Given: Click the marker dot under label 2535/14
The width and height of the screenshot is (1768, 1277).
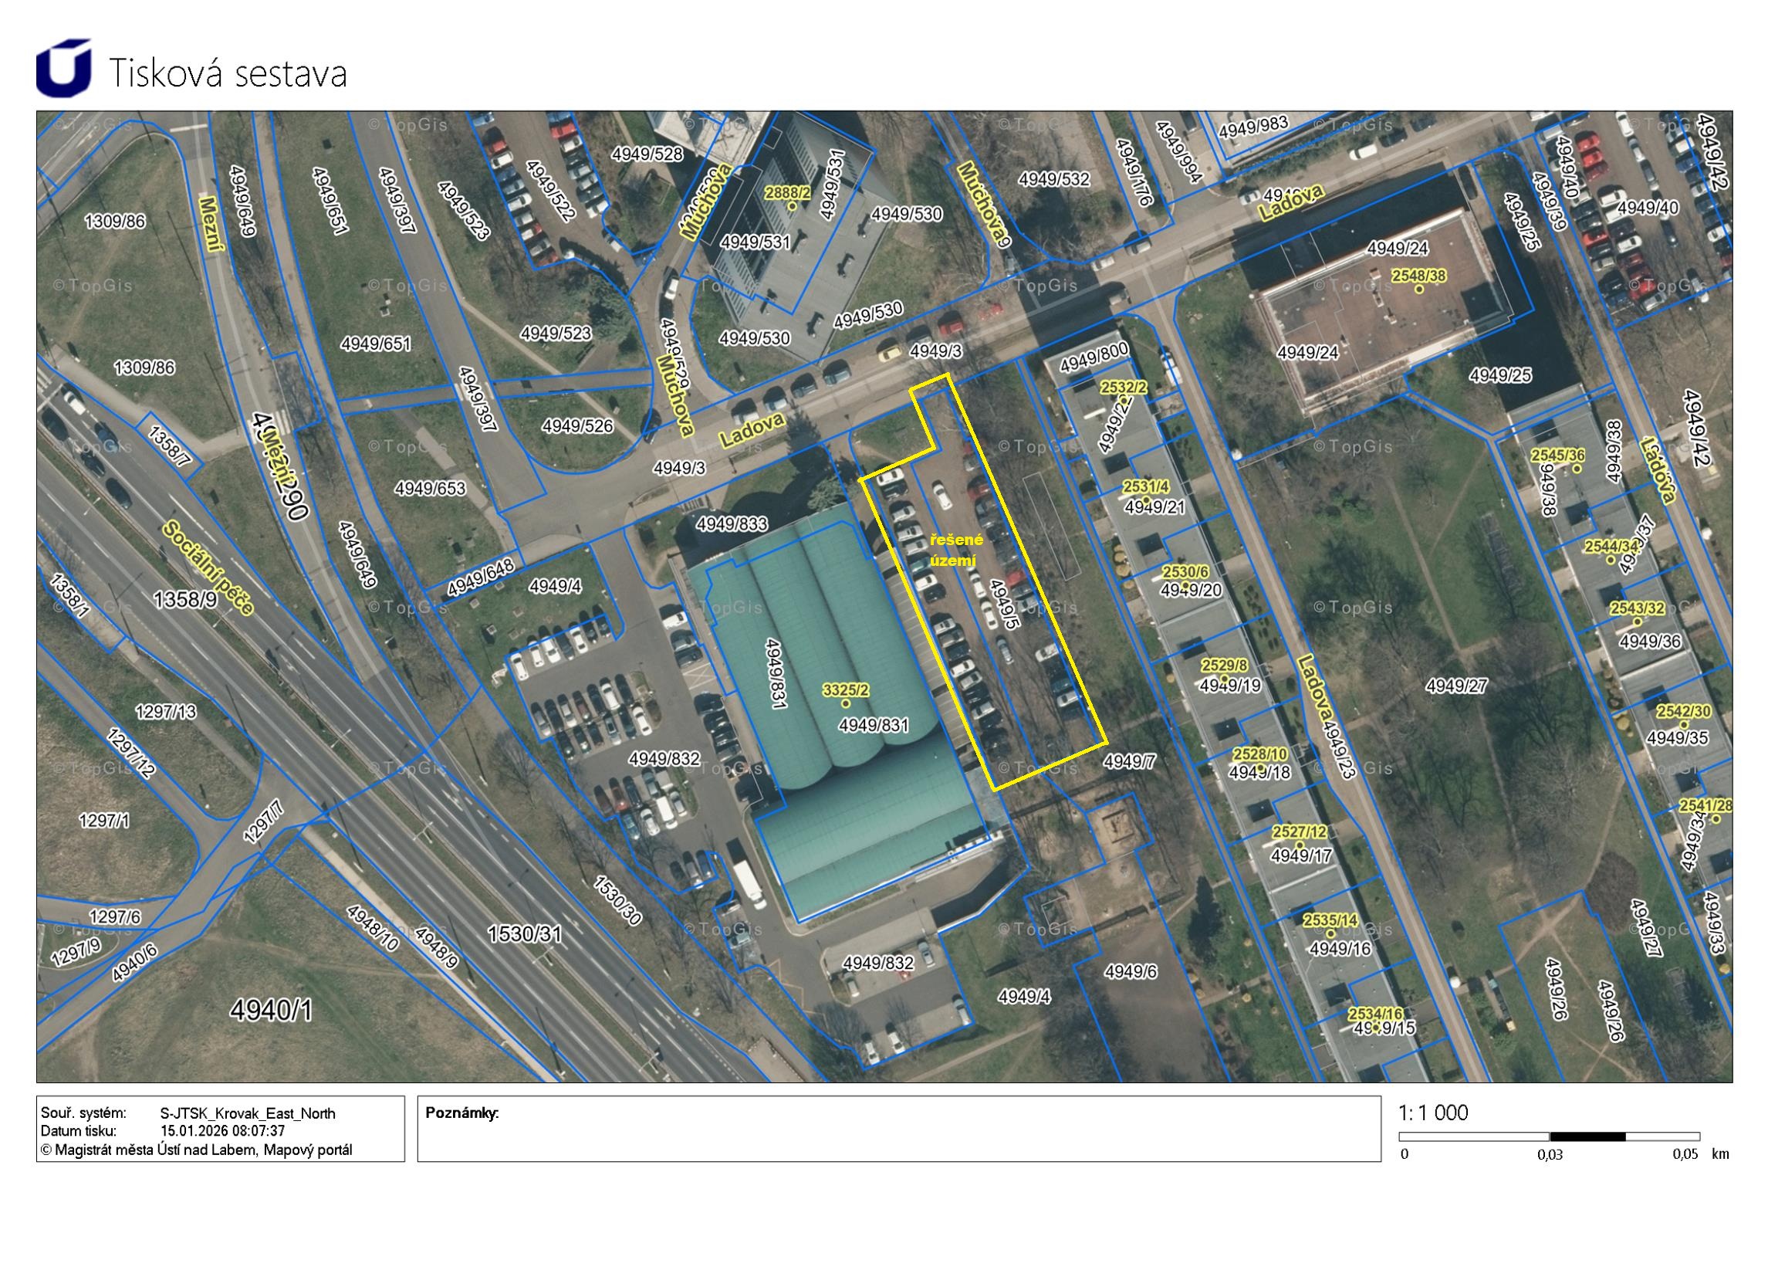Looking at the screenshot, I should 1330,933.
